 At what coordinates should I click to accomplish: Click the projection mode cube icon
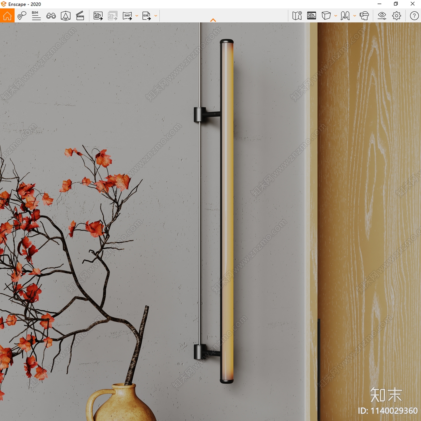(x=326, y=16)
